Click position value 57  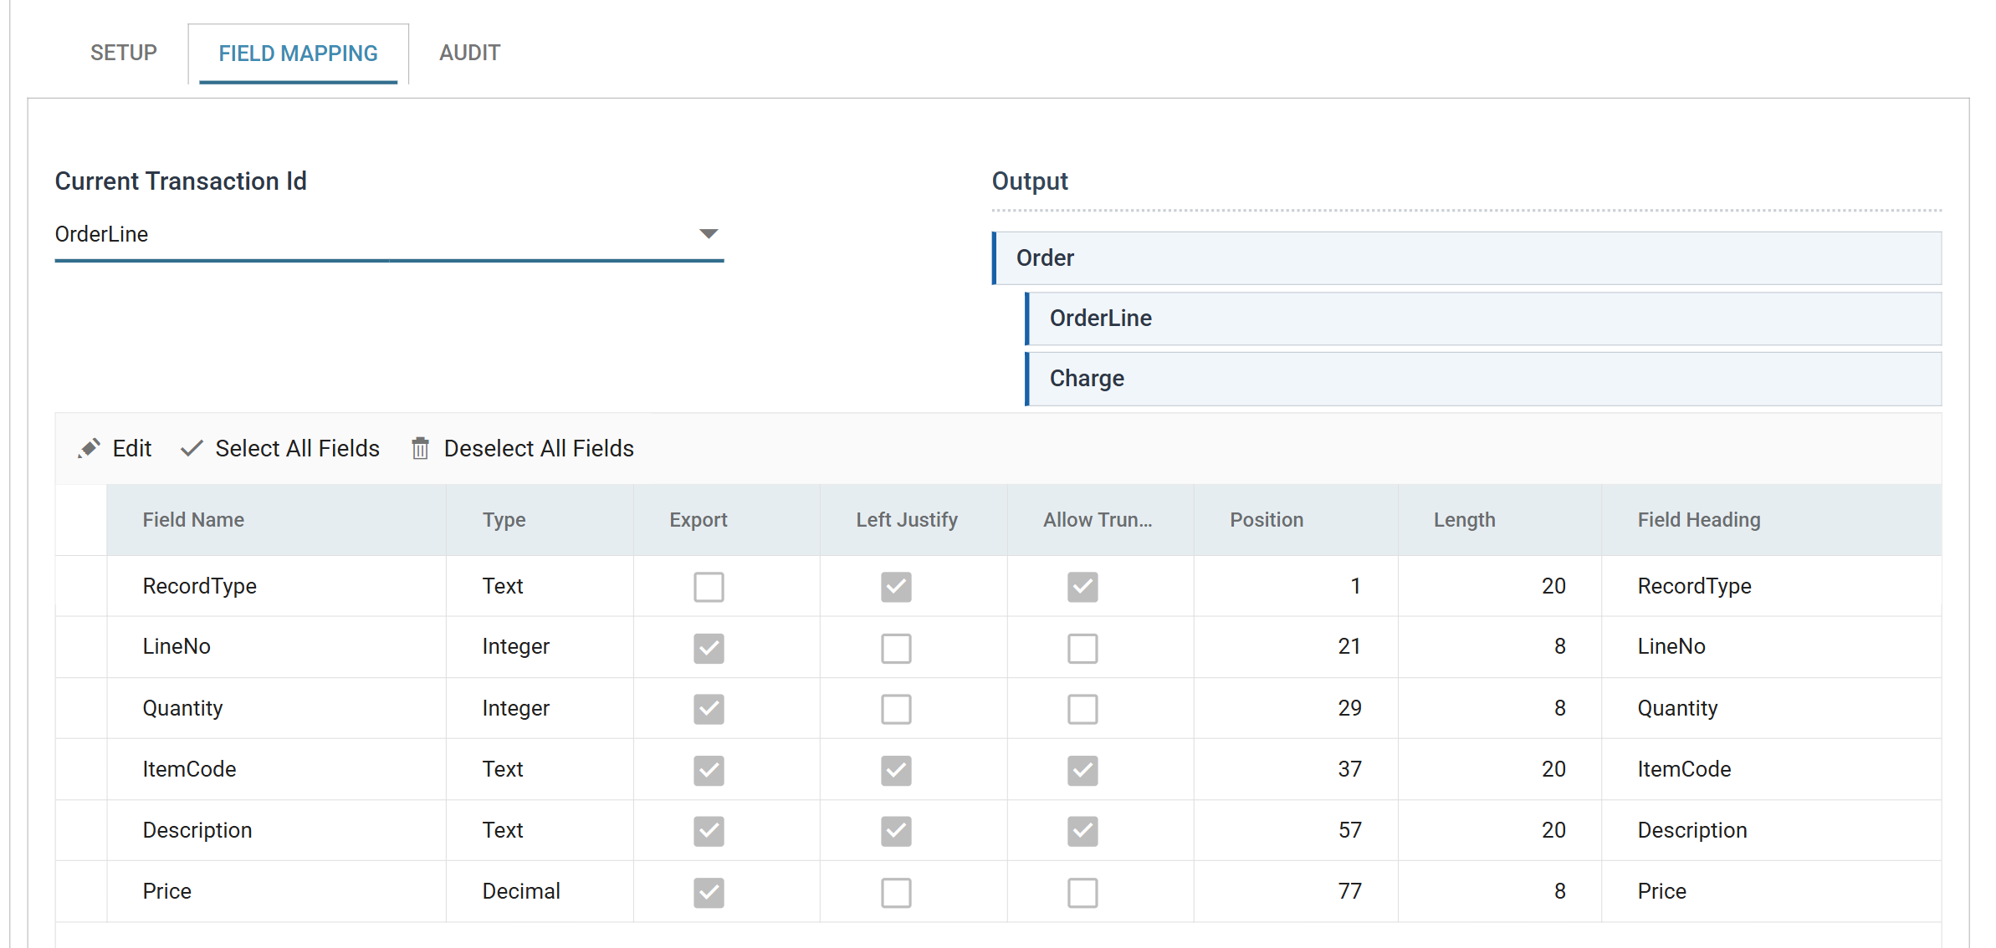point(1349,830)
